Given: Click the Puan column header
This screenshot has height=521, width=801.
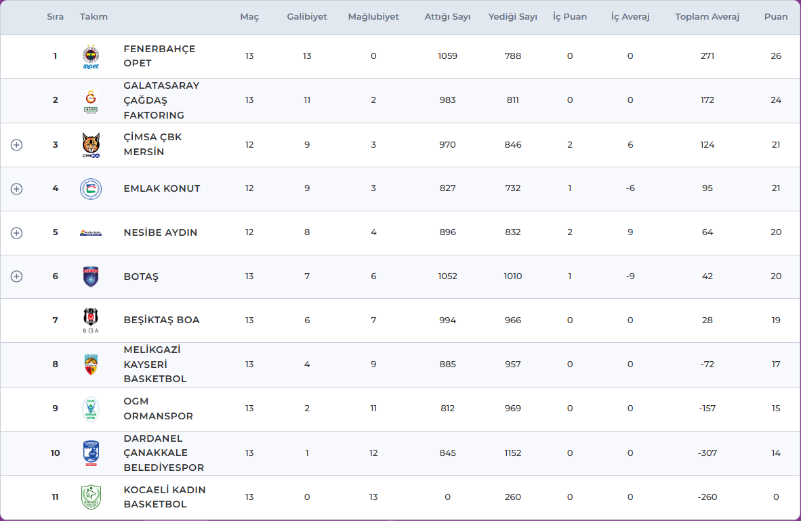Looking at the screenshot, I should pyautogui.click(x=775, y=17).
